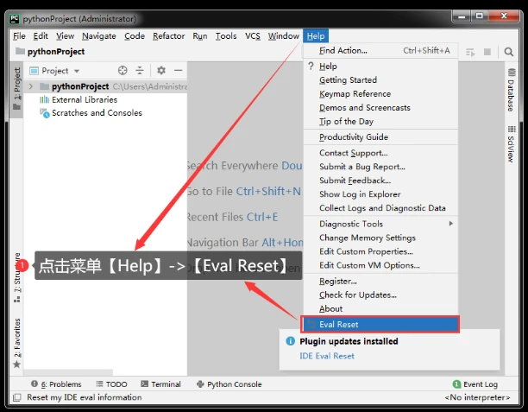This screenshot has width=528, height=412.
Task: Select Scratches and Consoles tree item
Action: point(97,113)
